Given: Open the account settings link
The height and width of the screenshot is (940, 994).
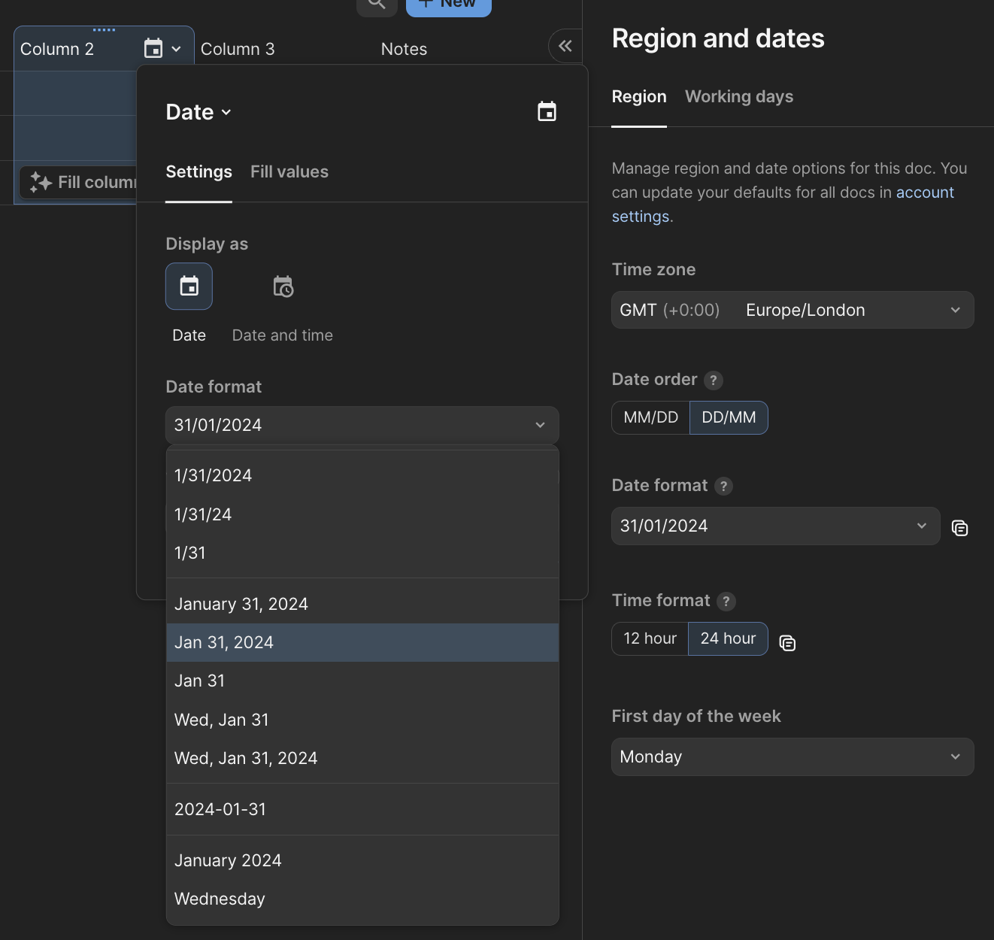Looking at the screenshot, I should pyautogui.click(x=924, y=193).
